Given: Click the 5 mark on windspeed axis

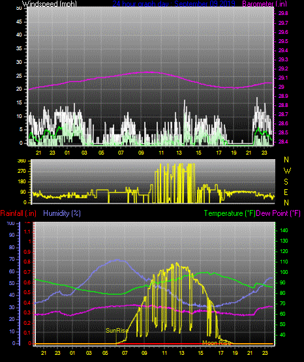Looking at the screenshot, I should pyautogui.click(x=21, y=130).
